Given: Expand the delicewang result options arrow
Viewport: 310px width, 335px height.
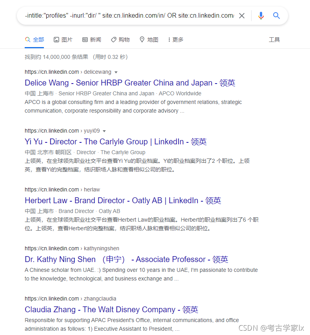Looking at the screenshot, I should pos(116,72).
